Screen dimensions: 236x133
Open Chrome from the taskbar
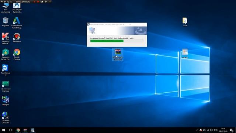tap(18, 130)
